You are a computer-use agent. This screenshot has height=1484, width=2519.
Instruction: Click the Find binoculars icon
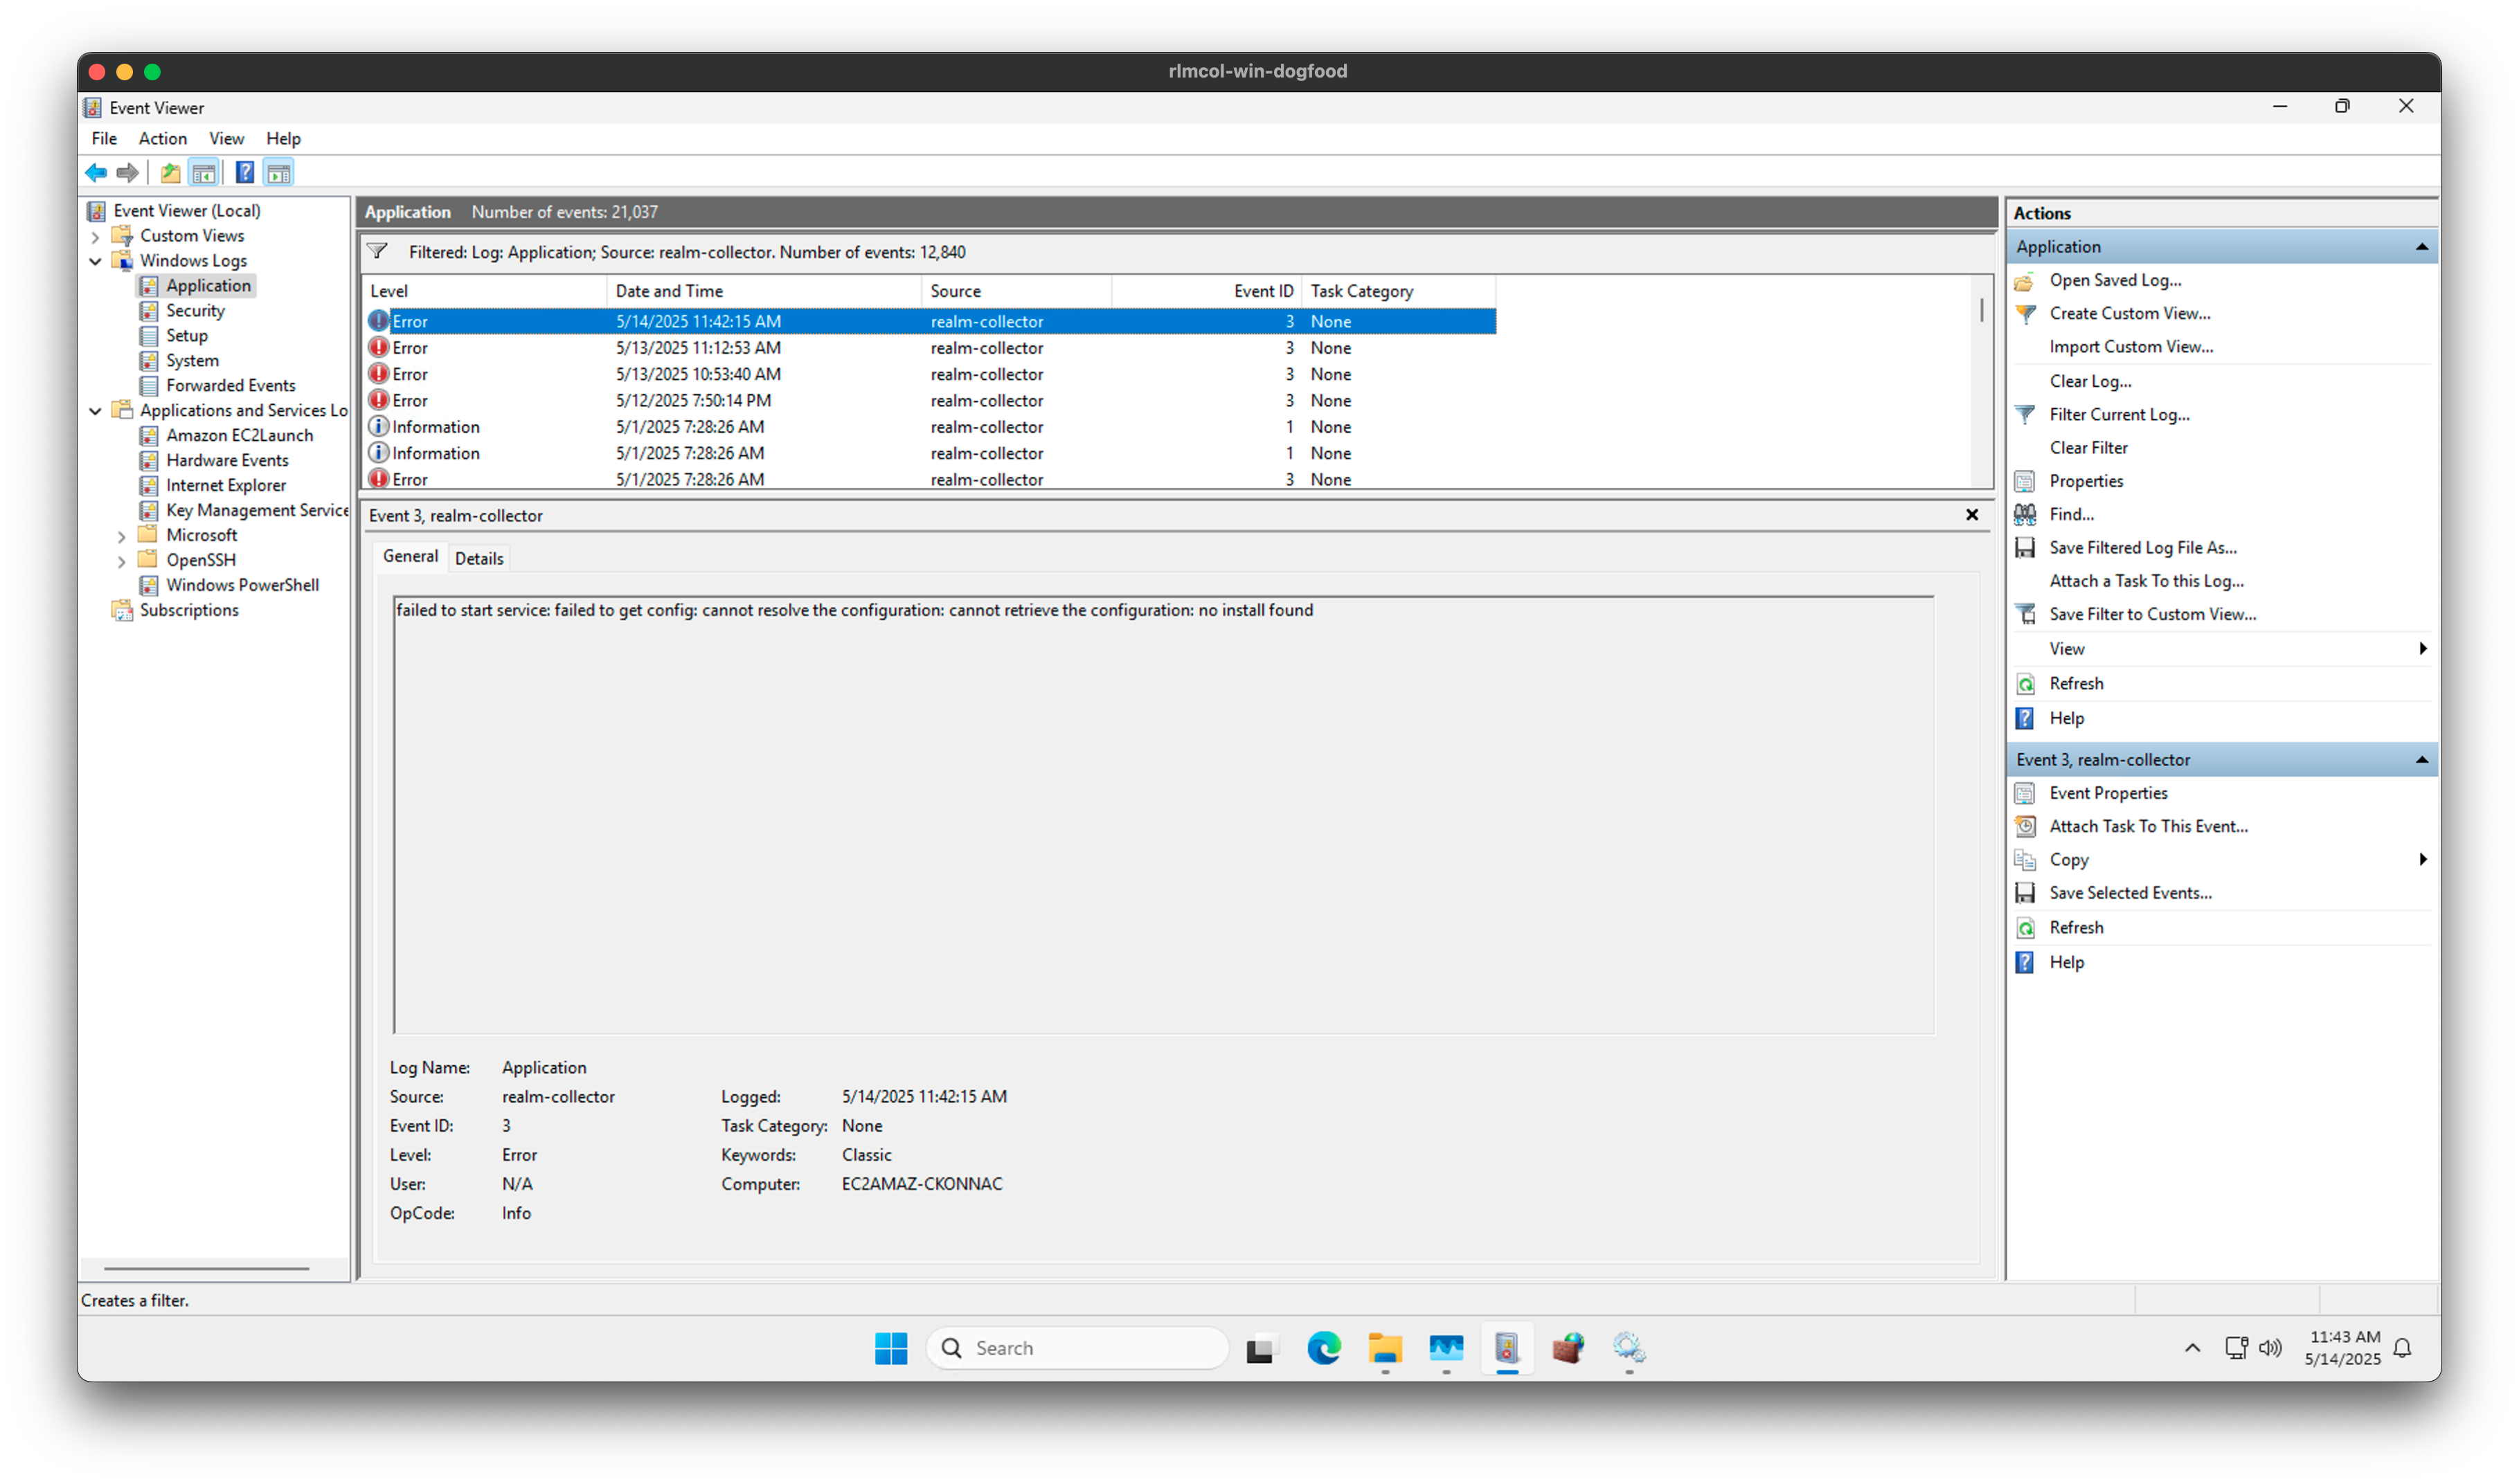(x=2025, y=515)
